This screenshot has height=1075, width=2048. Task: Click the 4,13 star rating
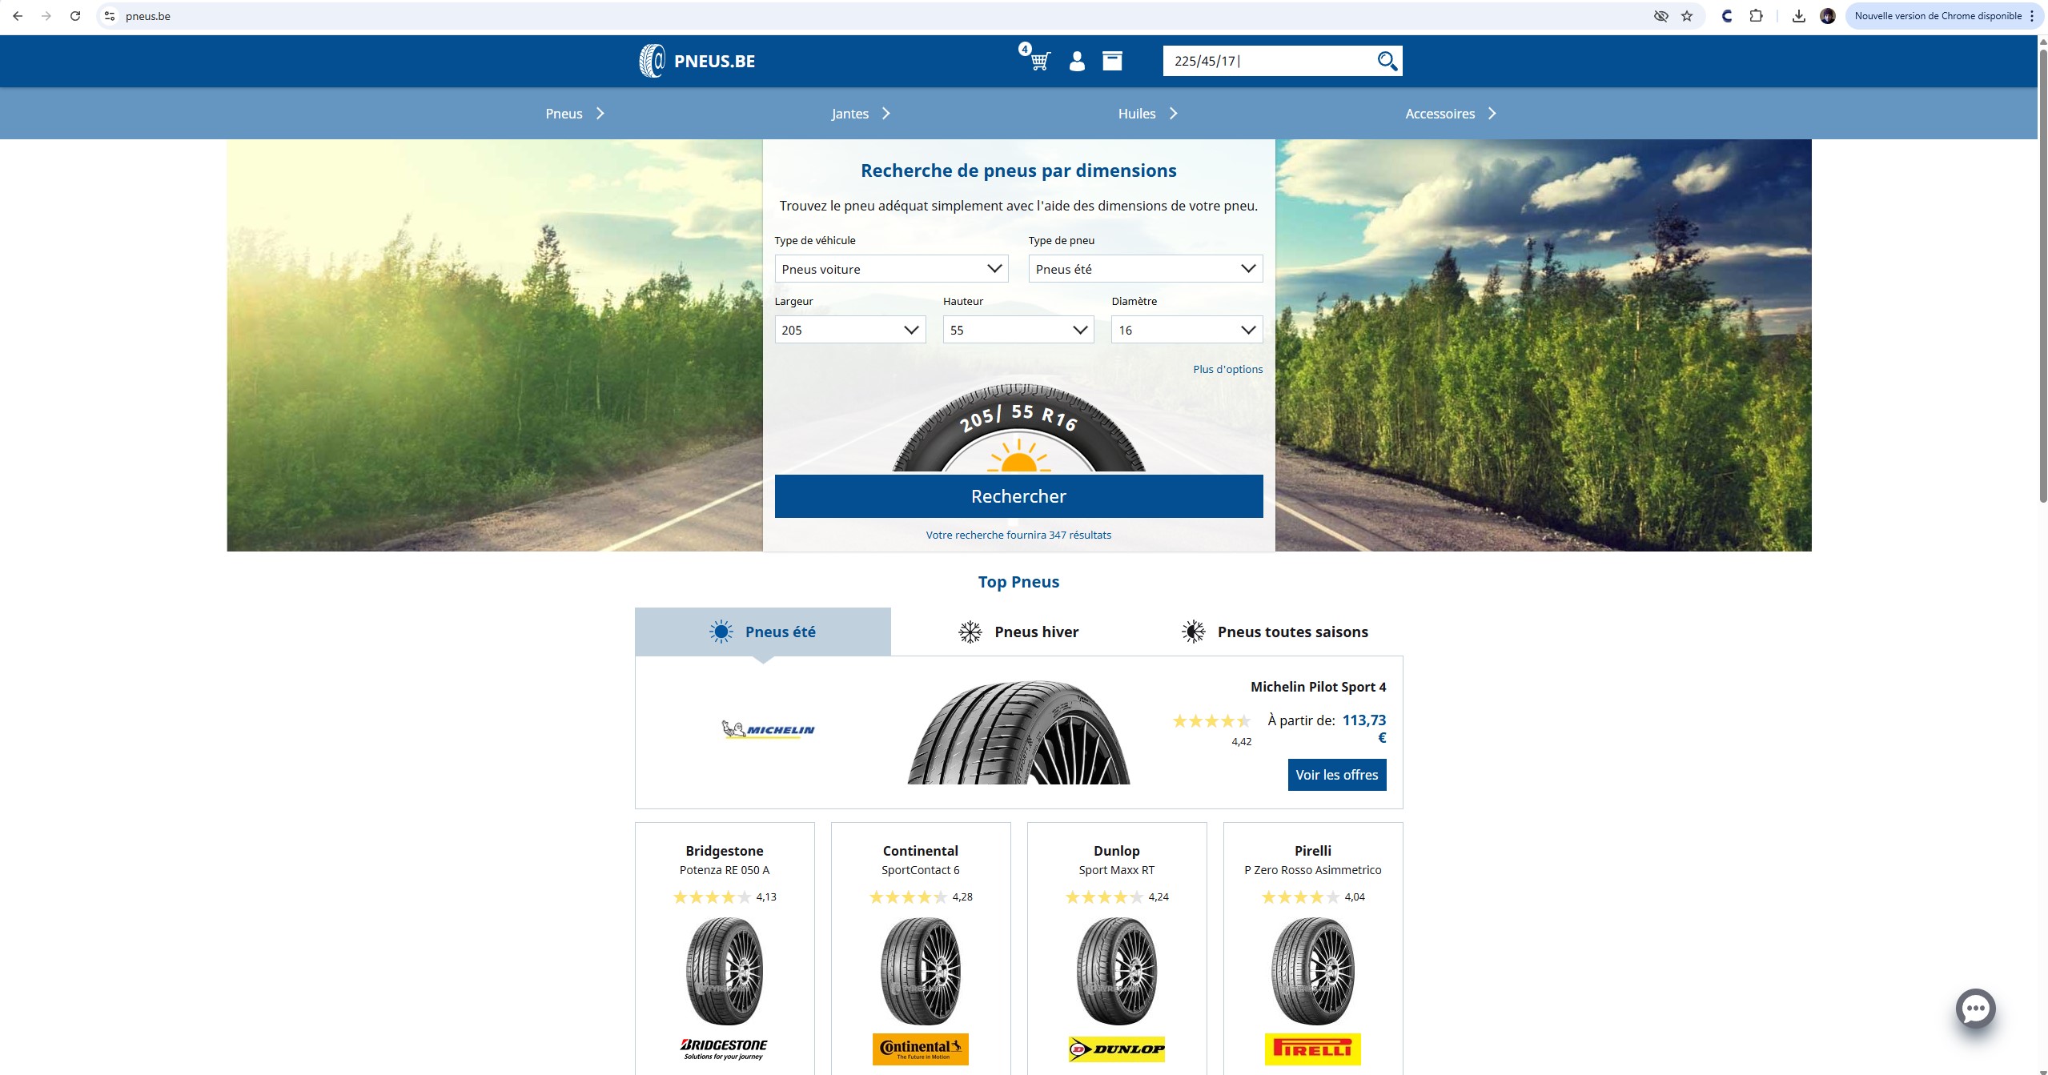click(x=712, y=897)
